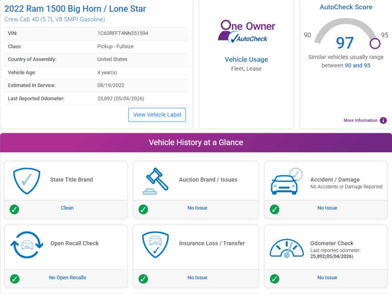Click the Pickup - Fullsize class value
Viewport: 392px width, 294px height.
point(115,46)
